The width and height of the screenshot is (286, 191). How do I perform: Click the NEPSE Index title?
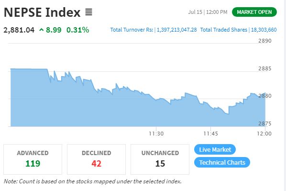[x=42, y=12]
